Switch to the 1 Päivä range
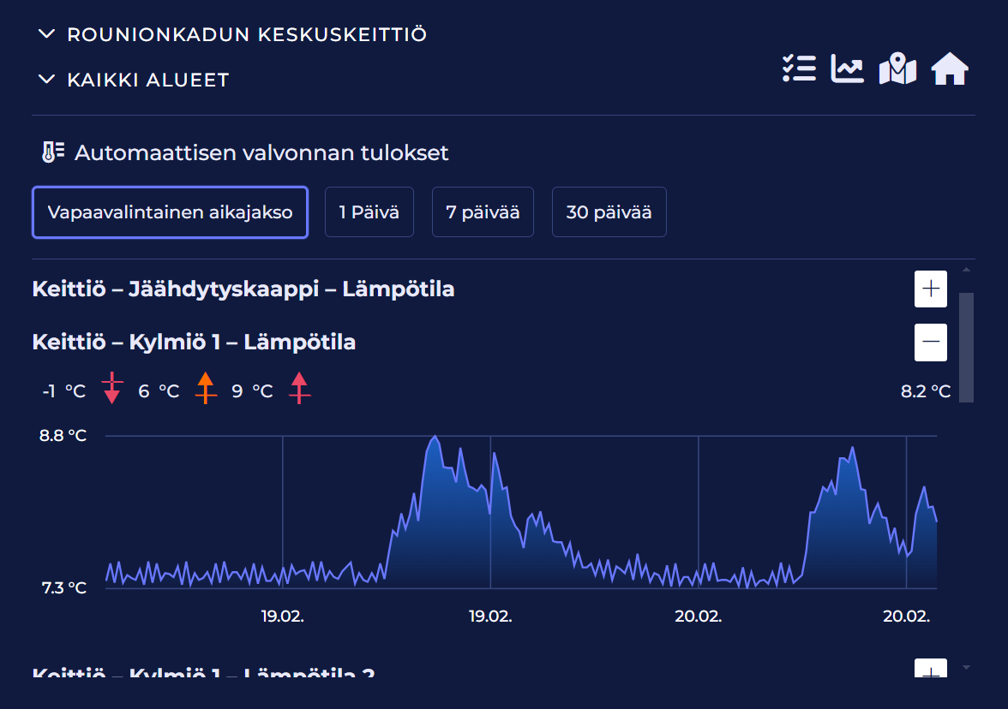The image size is (1008, 709). tap(369, 212)
